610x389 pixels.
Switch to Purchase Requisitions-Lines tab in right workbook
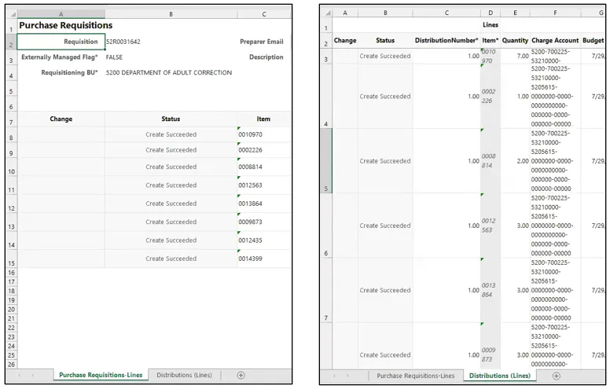(416, 376)
